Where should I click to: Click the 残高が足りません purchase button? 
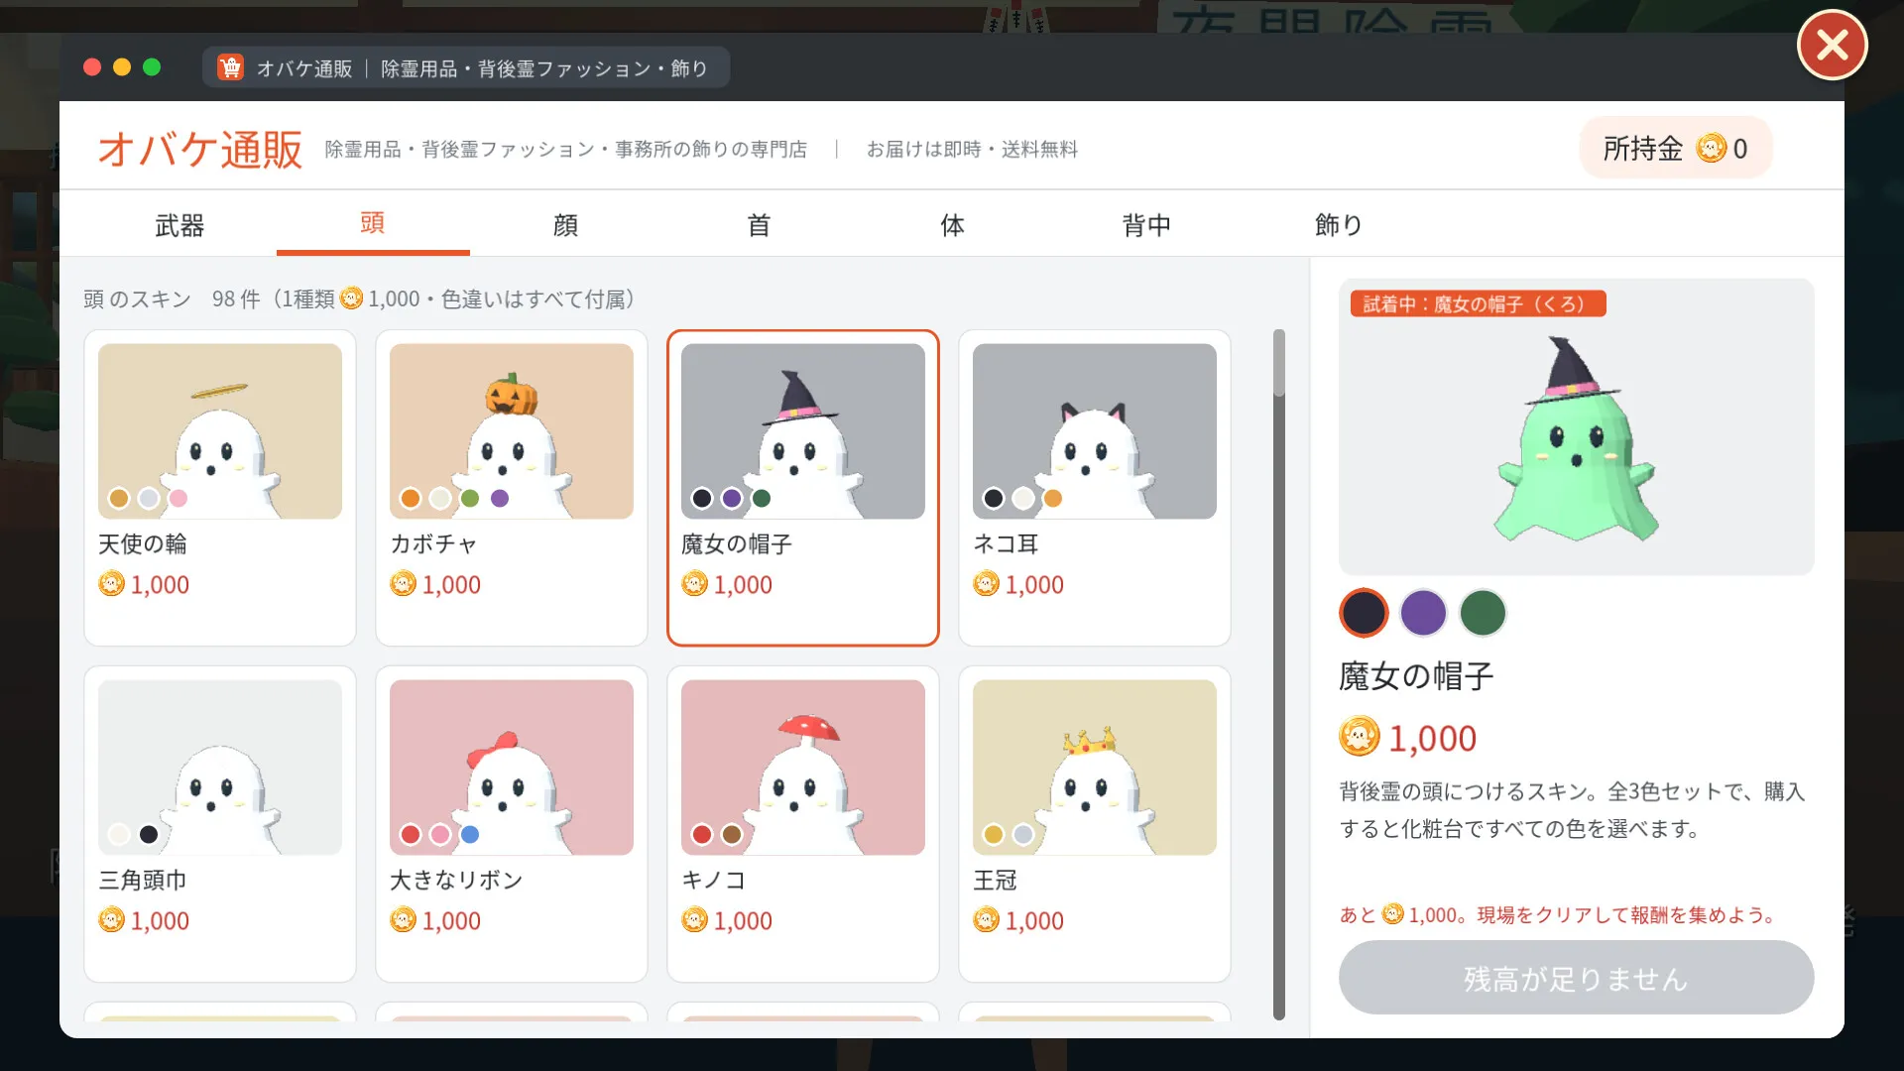[x=1576, y=978]
